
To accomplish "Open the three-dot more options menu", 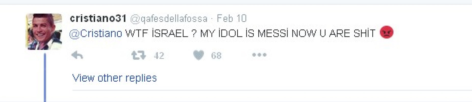I will tap(259, 55).
